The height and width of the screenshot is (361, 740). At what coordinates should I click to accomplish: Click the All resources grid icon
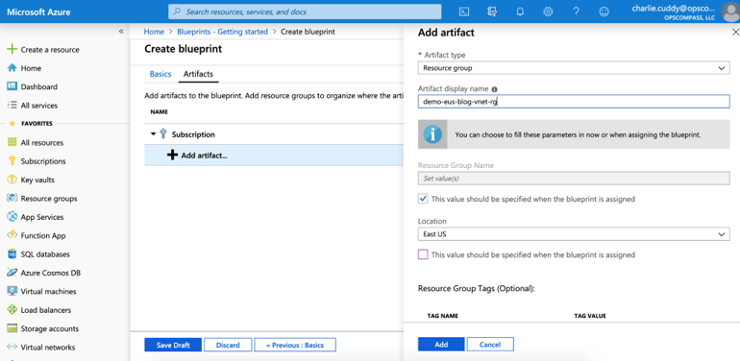click(12, 142)
